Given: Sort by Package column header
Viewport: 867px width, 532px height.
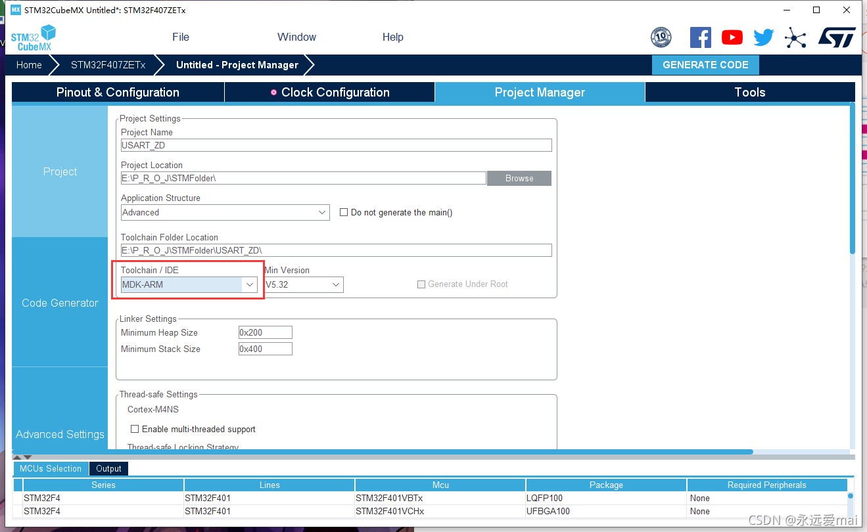Looking at the screenshot, I should pos(606,485).
